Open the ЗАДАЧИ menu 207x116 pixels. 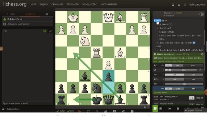tap(44, 4)
